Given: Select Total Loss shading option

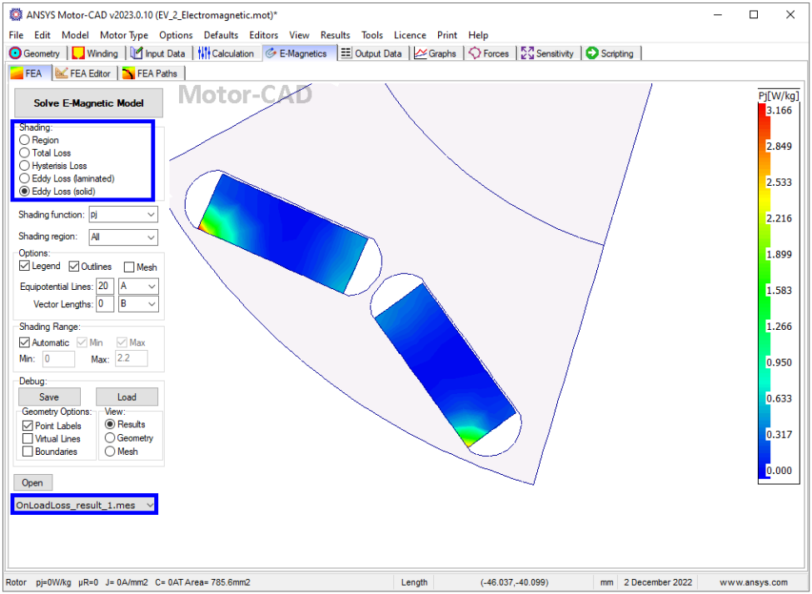Looking at the screenshot, I should pyautogui.click(x=24, y=152).
